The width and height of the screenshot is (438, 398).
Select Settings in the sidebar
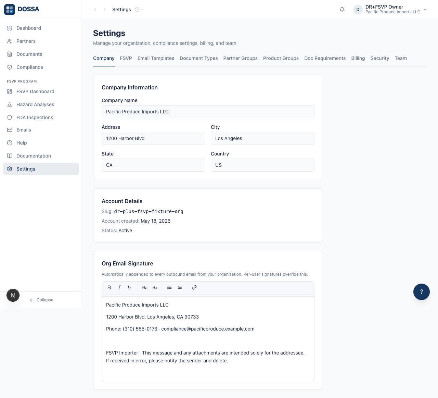tap(41, 169)
